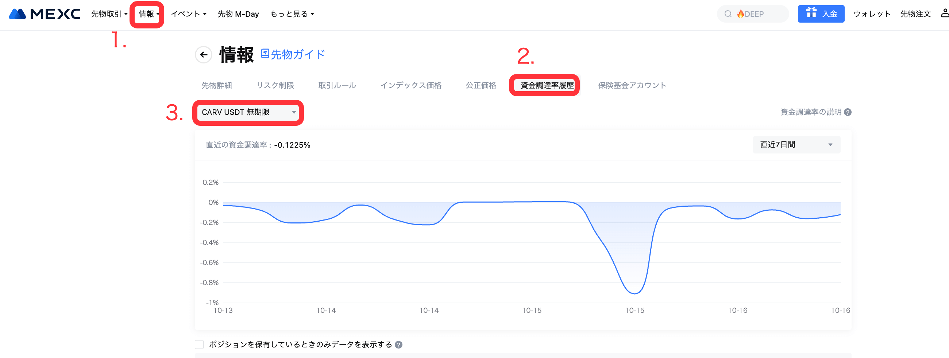Click the ウォレット link in the header
Screen dimensions: 949x358
[872, 14]
